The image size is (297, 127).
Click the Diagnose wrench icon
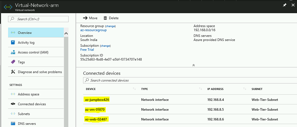click(13, 72)
